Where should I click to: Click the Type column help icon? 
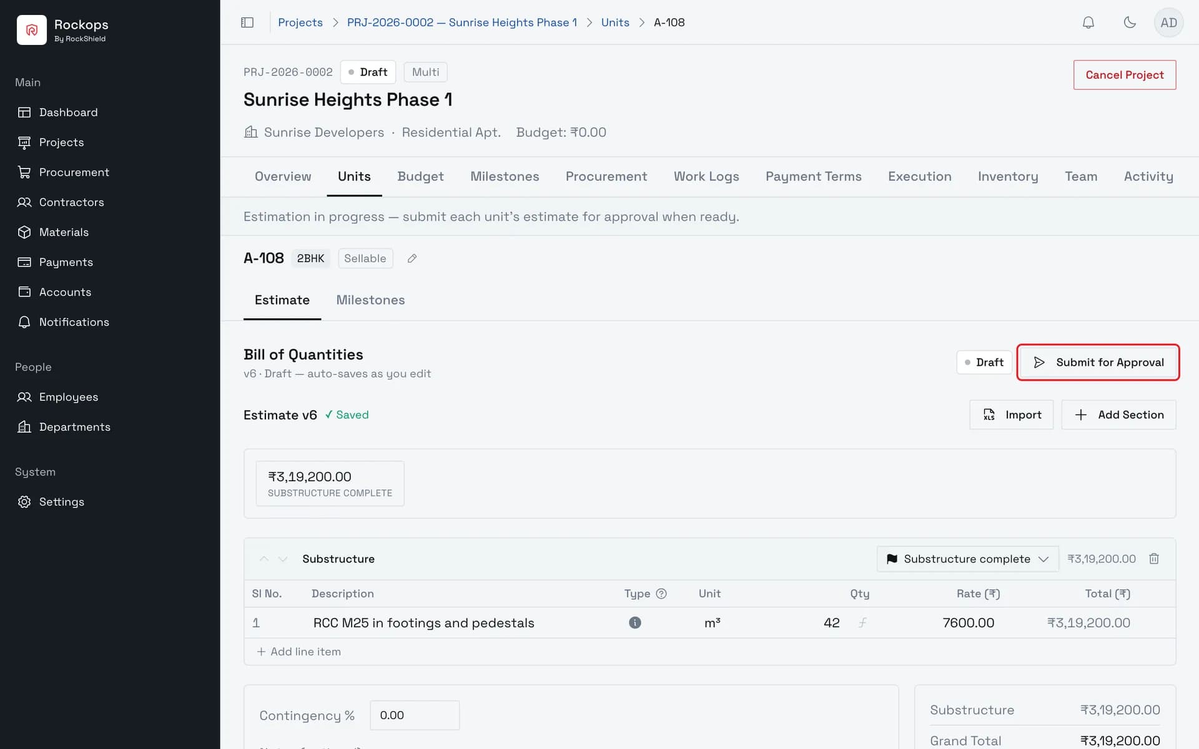click(661, 594)
